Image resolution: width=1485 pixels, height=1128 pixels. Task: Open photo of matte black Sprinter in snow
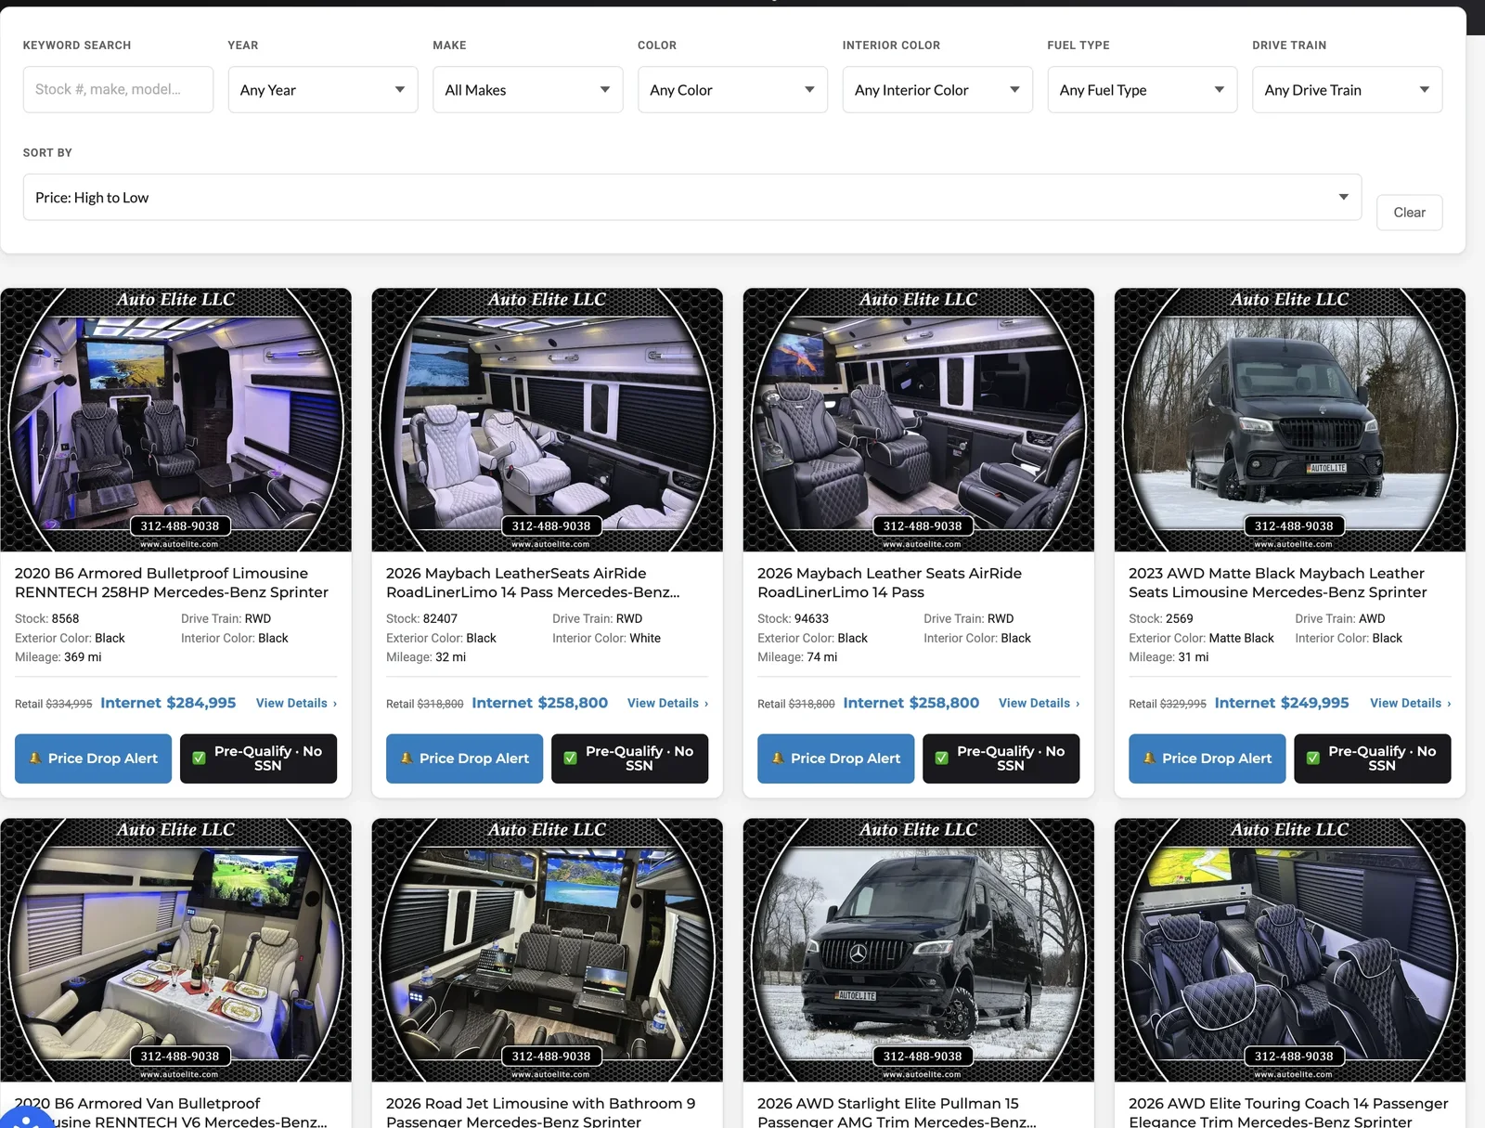tap(1289, 420)
